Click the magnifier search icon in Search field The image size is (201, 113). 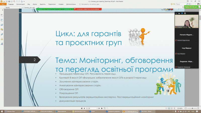(187, 4)
